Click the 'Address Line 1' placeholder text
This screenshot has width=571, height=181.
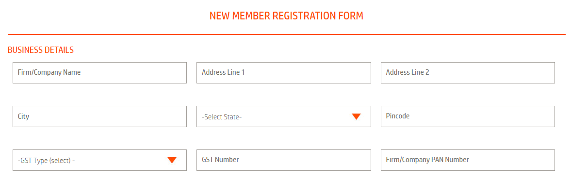pyautogui.click(x=223, y=72)
